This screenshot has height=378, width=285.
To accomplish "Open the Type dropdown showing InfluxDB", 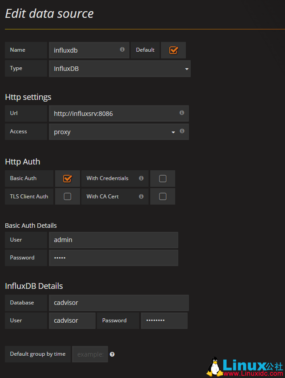I will [120, 69].
